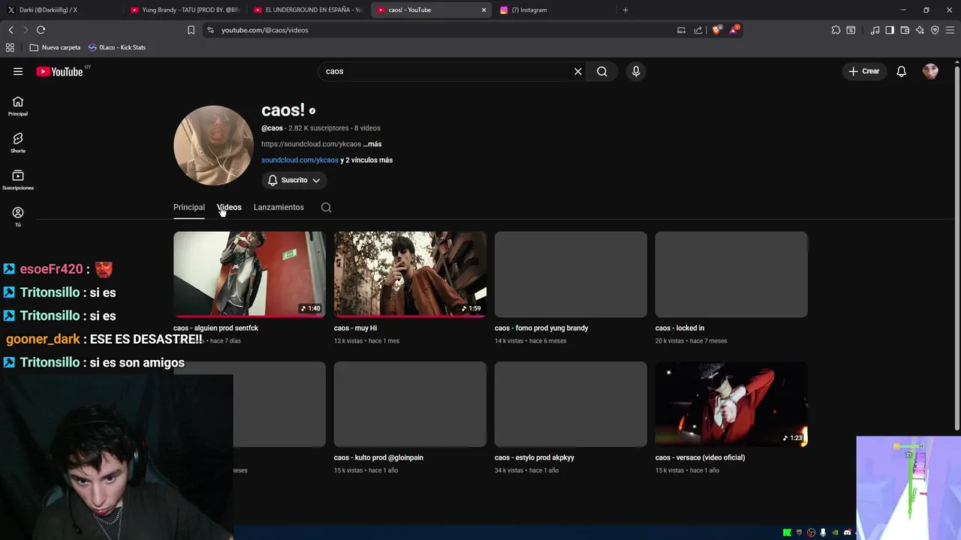961x540 pixels.
Task: Open the fomo prod yung brandy title
Action: tap(541, 328)
